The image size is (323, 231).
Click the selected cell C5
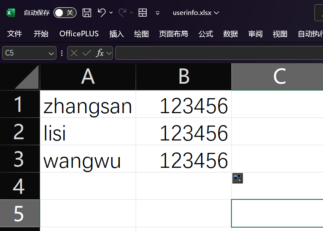click(x=277, y=213)
